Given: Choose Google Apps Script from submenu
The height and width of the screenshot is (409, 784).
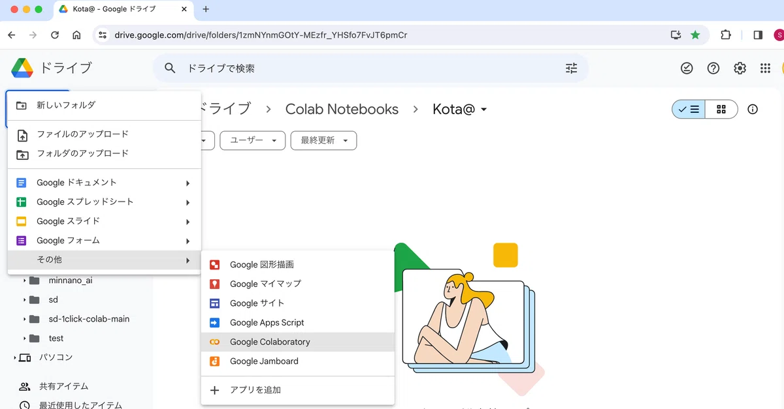Looking at the screenshot, I should 298,322.
